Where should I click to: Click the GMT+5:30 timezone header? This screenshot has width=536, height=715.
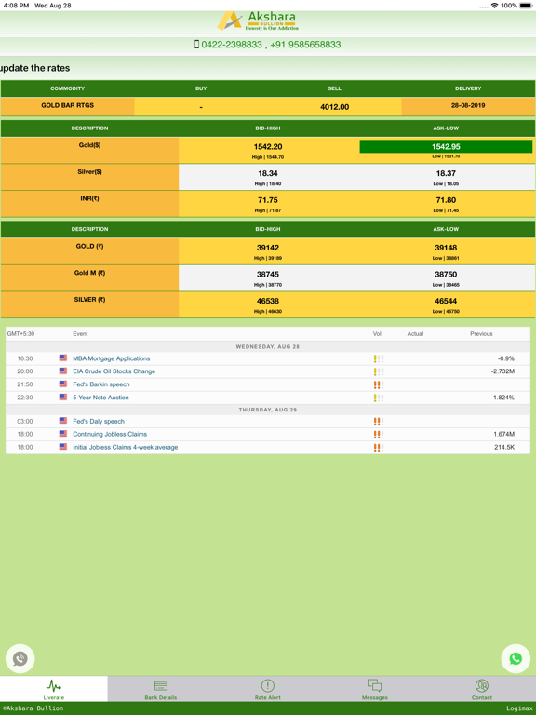pyautogui.click(x=20, y=334)
